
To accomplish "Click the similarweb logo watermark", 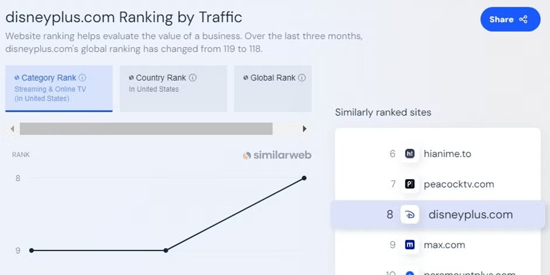I will [x=277, y=155].
